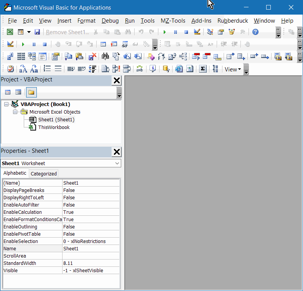Open toolbar options arrow right of View dropdown
303x291 pixels.
(246, 69)
